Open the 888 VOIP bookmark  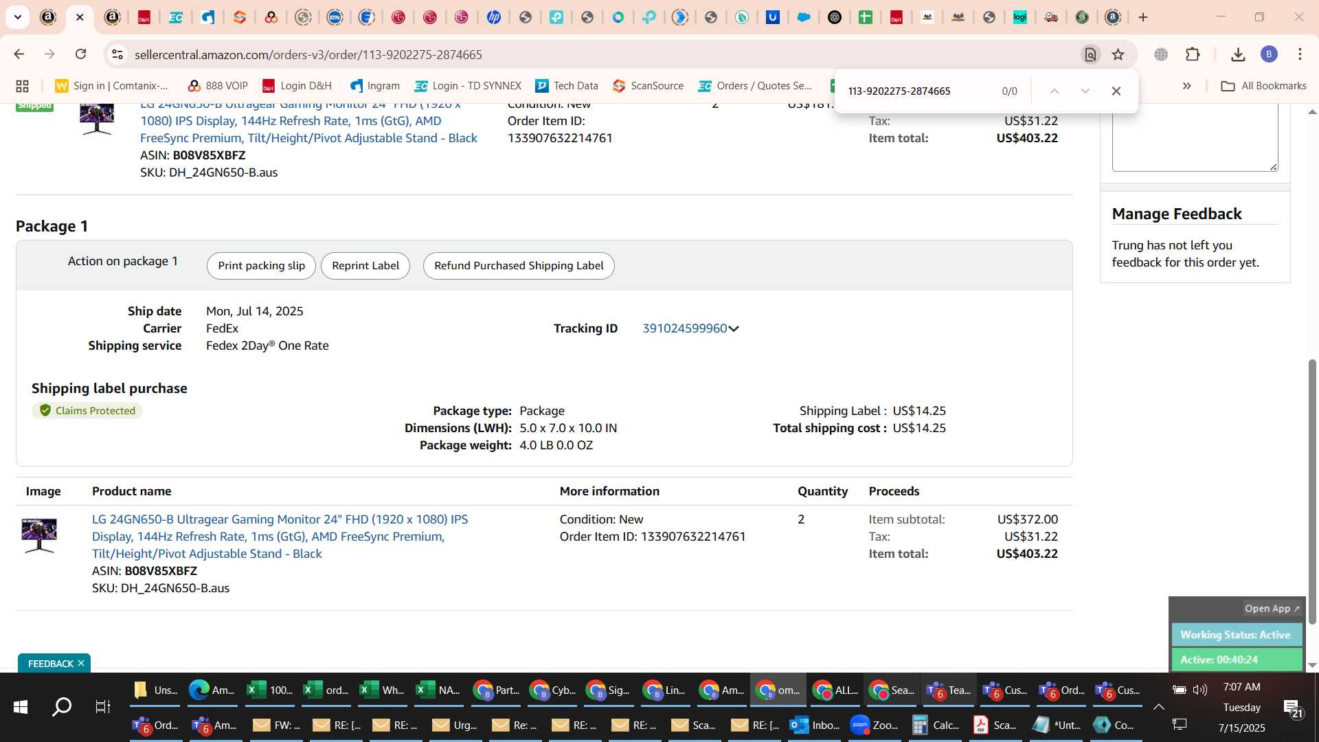click(x=218, y=86)
